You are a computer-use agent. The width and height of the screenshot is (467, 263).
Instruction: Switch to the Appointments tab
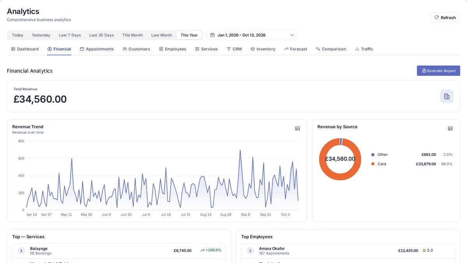[x=97, y=49]
